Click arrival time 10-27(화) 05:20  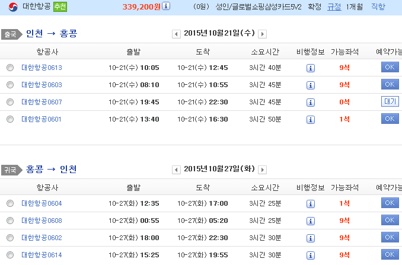[x=203, y=221]
